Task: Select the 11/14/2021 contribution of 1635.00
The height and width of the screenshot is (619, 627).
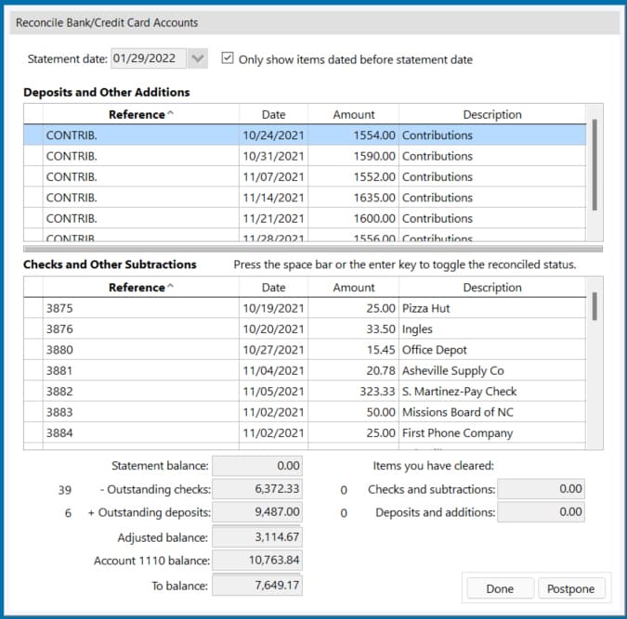Action: 316,198
